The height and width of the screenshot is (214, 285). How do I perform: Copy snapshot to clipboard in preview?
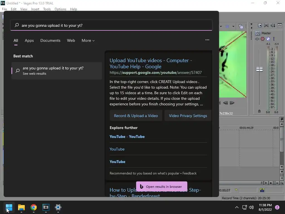click(x=241, y=26)
